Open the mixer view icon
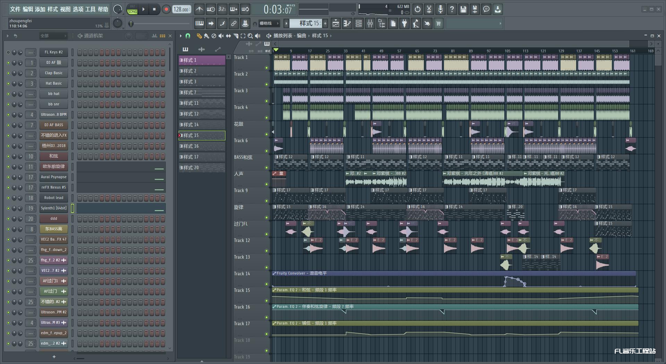Viewport: 666px width, 364px height. (370, 24)
